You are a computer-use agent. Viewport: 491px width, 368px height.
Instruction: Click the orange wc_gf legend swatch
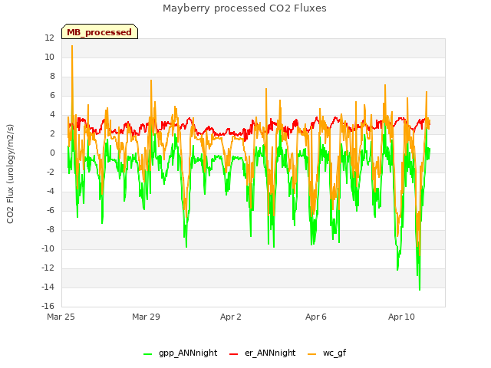pyautogui.click(x=312, y=354)
